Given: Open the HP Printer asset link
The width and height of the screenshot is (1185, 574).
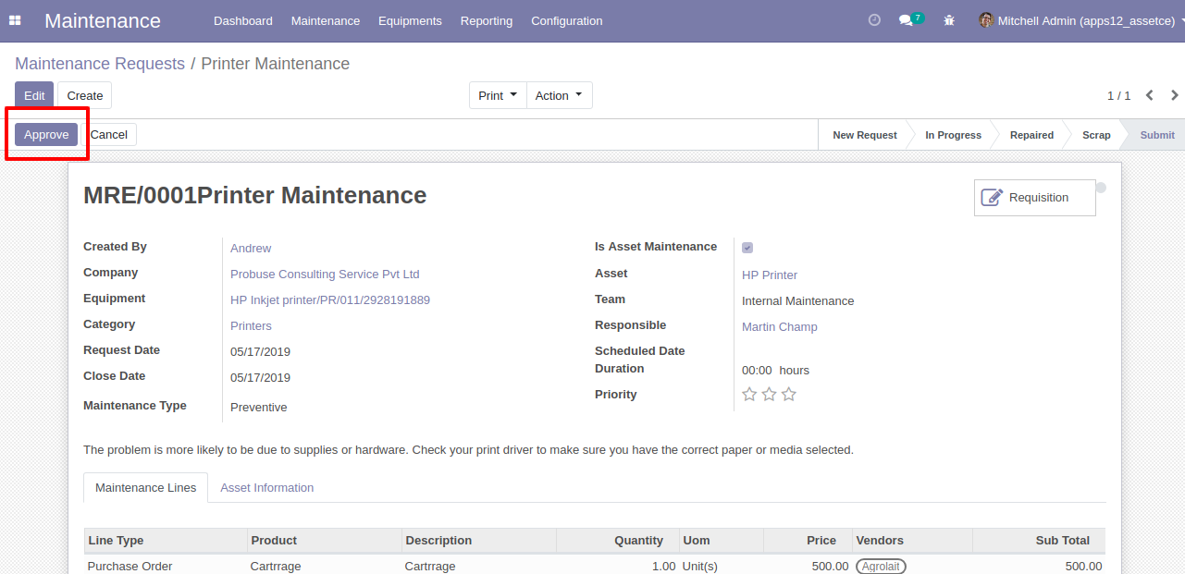Looking at the screenshot, I should pos(770,275).
